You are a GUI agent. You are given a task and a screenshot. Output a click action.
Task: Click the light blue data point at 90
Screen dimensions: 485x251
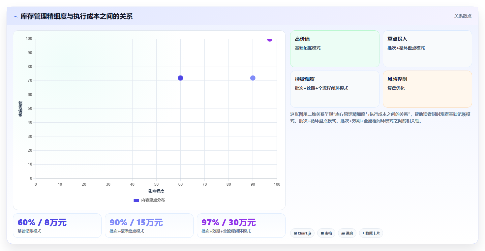pos(253,78)
